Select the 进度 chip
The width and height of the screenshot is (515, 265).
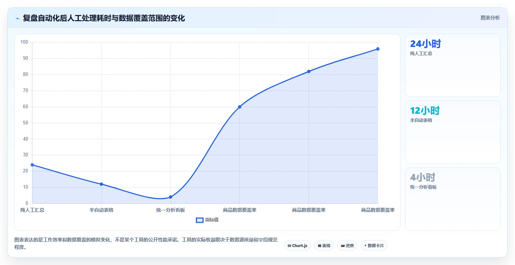(347, 246)
